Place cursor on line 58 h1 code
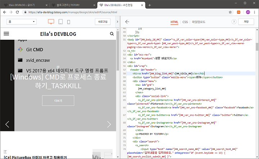This screenshot has height=159, width=259. pyautogui.click(x=168, y=73)
